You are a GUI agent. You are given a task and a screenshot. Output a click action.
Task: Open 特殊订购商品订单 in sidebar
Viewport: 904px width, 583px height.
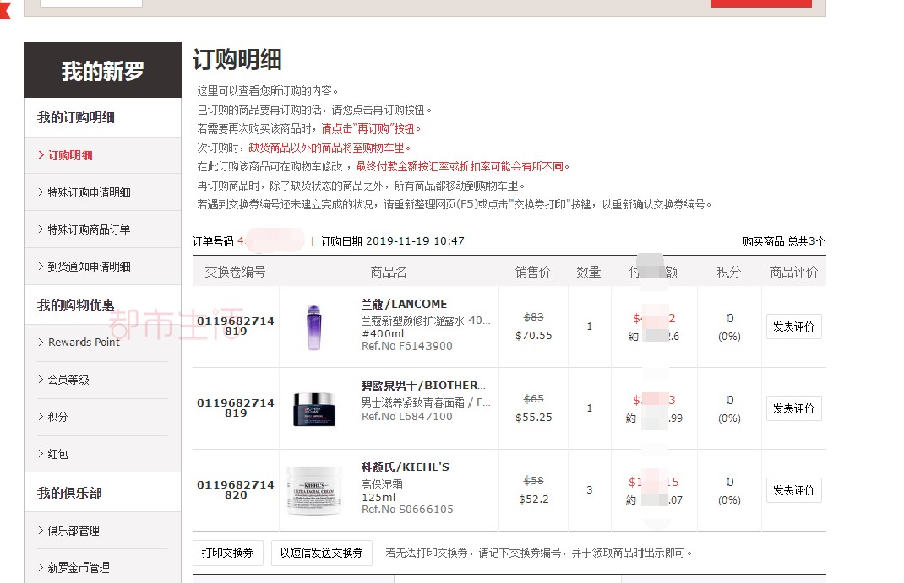tap(89, 229)
